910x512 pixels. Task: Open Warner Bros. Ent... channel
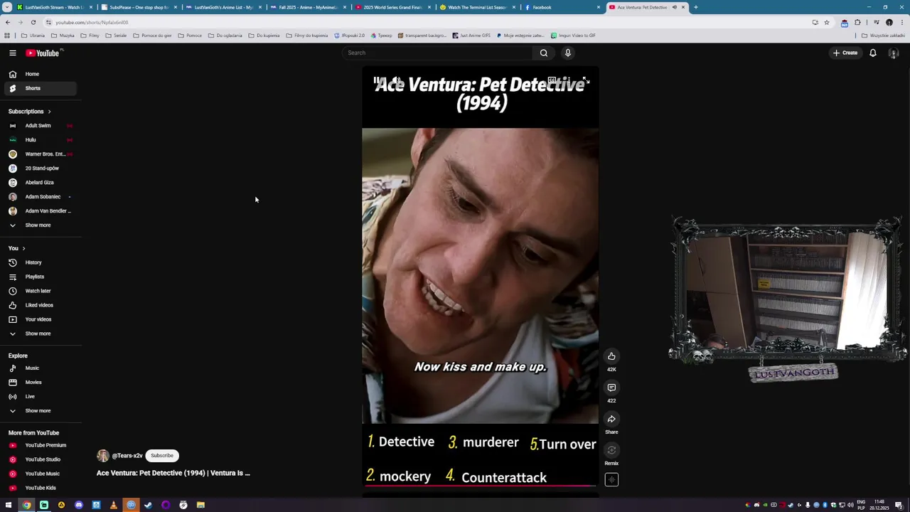point(39,154)
